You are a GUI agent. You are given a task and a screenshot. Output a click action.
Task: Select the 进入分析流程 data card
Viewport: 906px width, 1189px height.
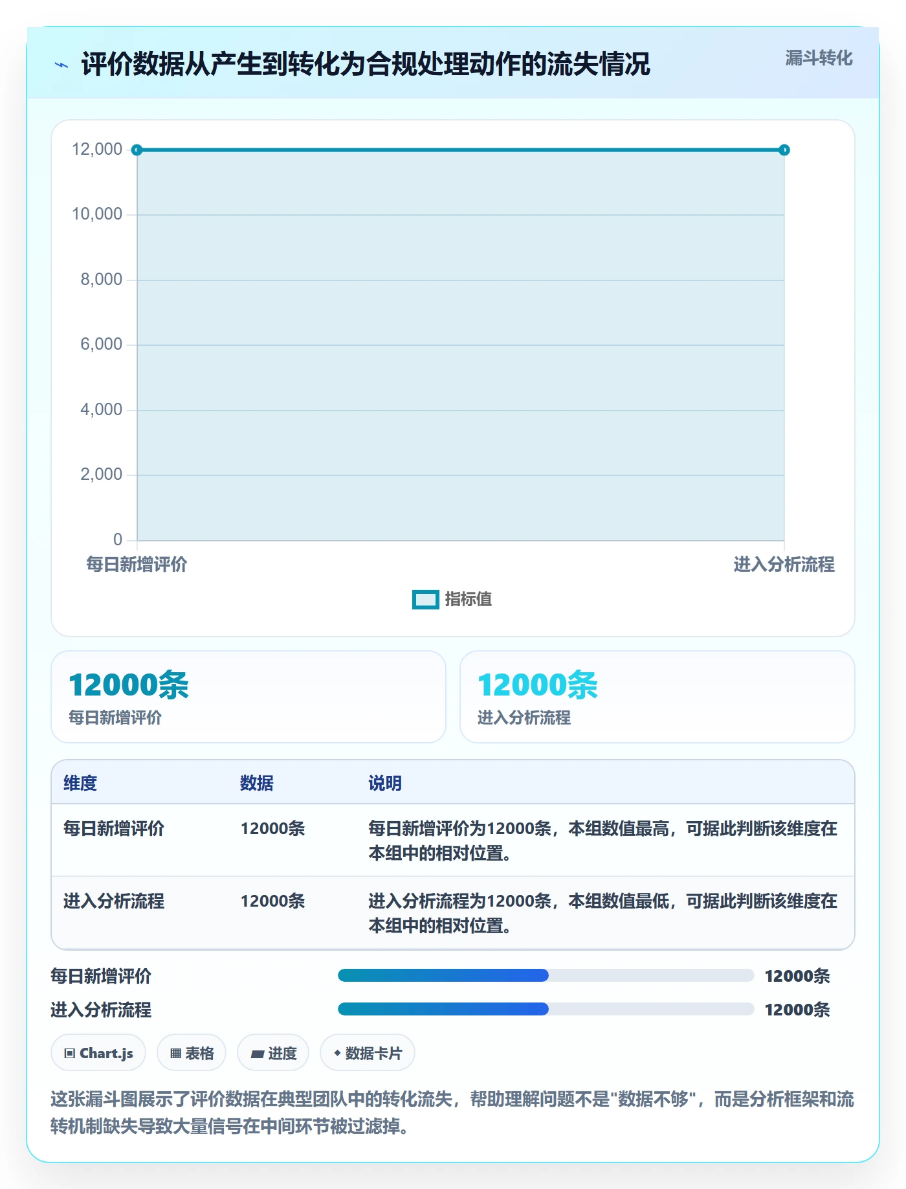point(657,697)
